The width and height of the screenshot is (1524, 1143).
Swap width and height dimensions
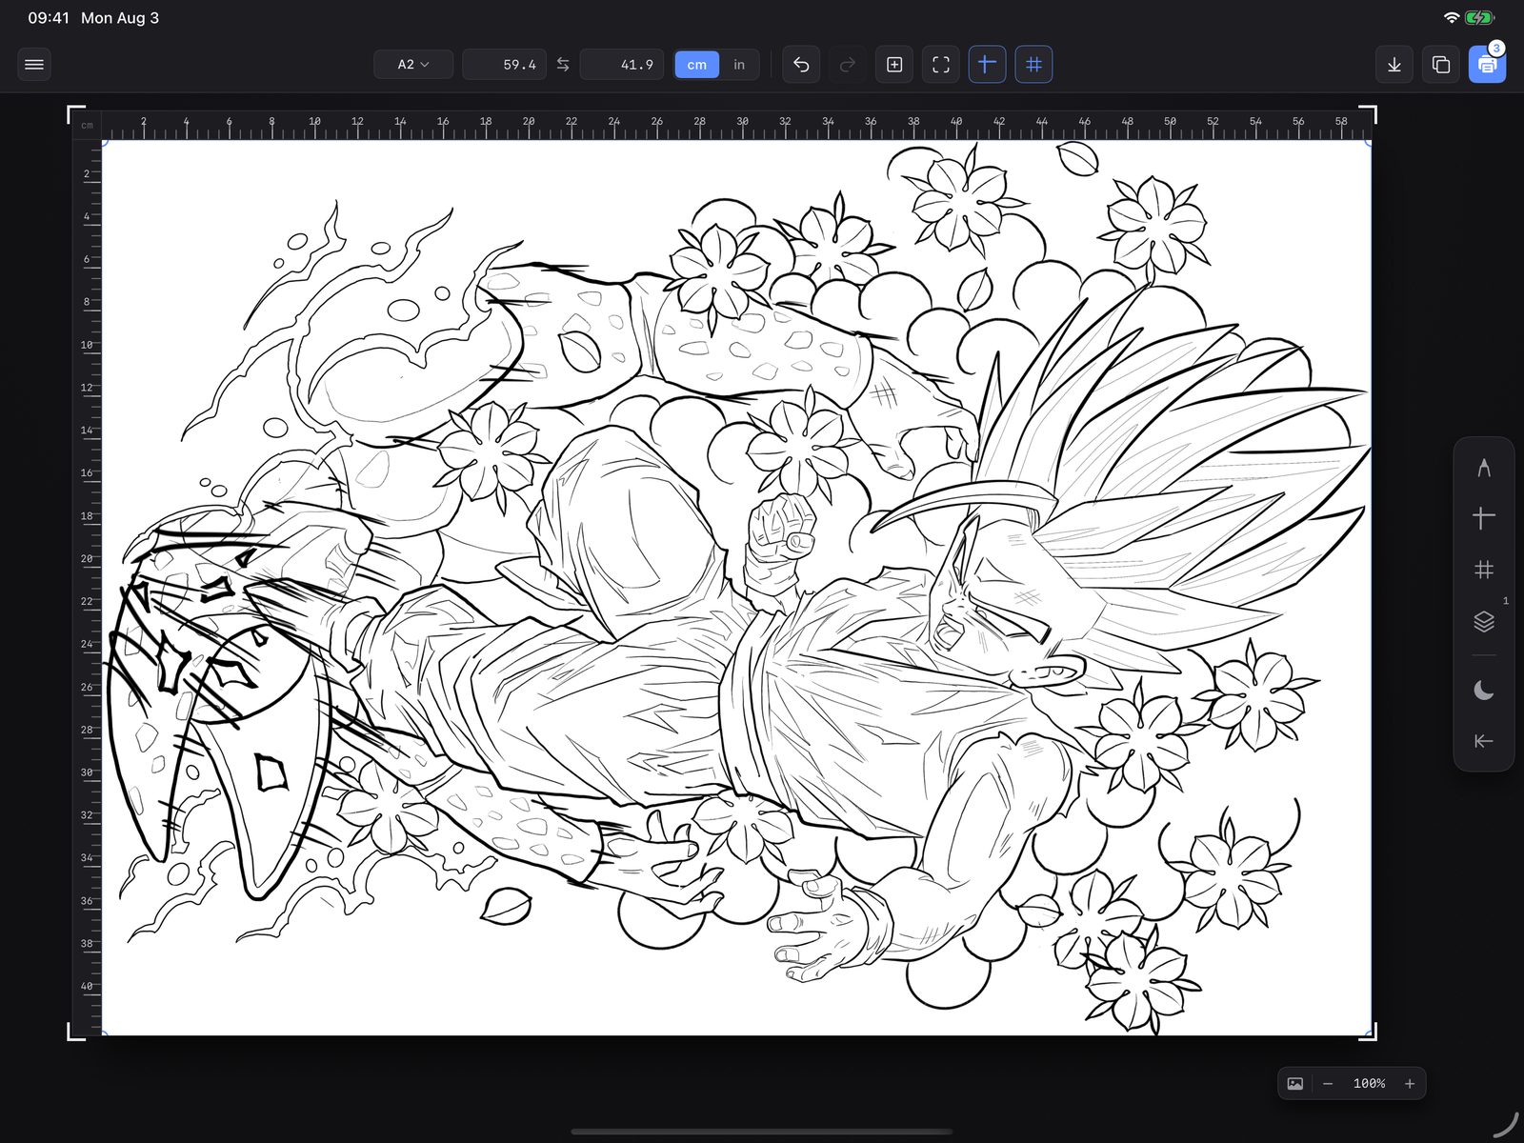[x=563, y=65]
